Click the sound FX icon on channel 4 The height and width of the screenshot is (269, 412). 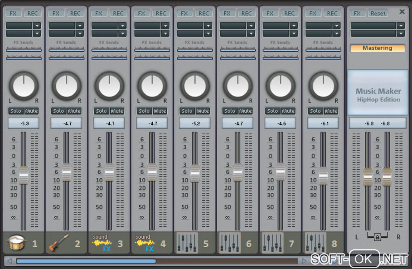coord(145,243)
